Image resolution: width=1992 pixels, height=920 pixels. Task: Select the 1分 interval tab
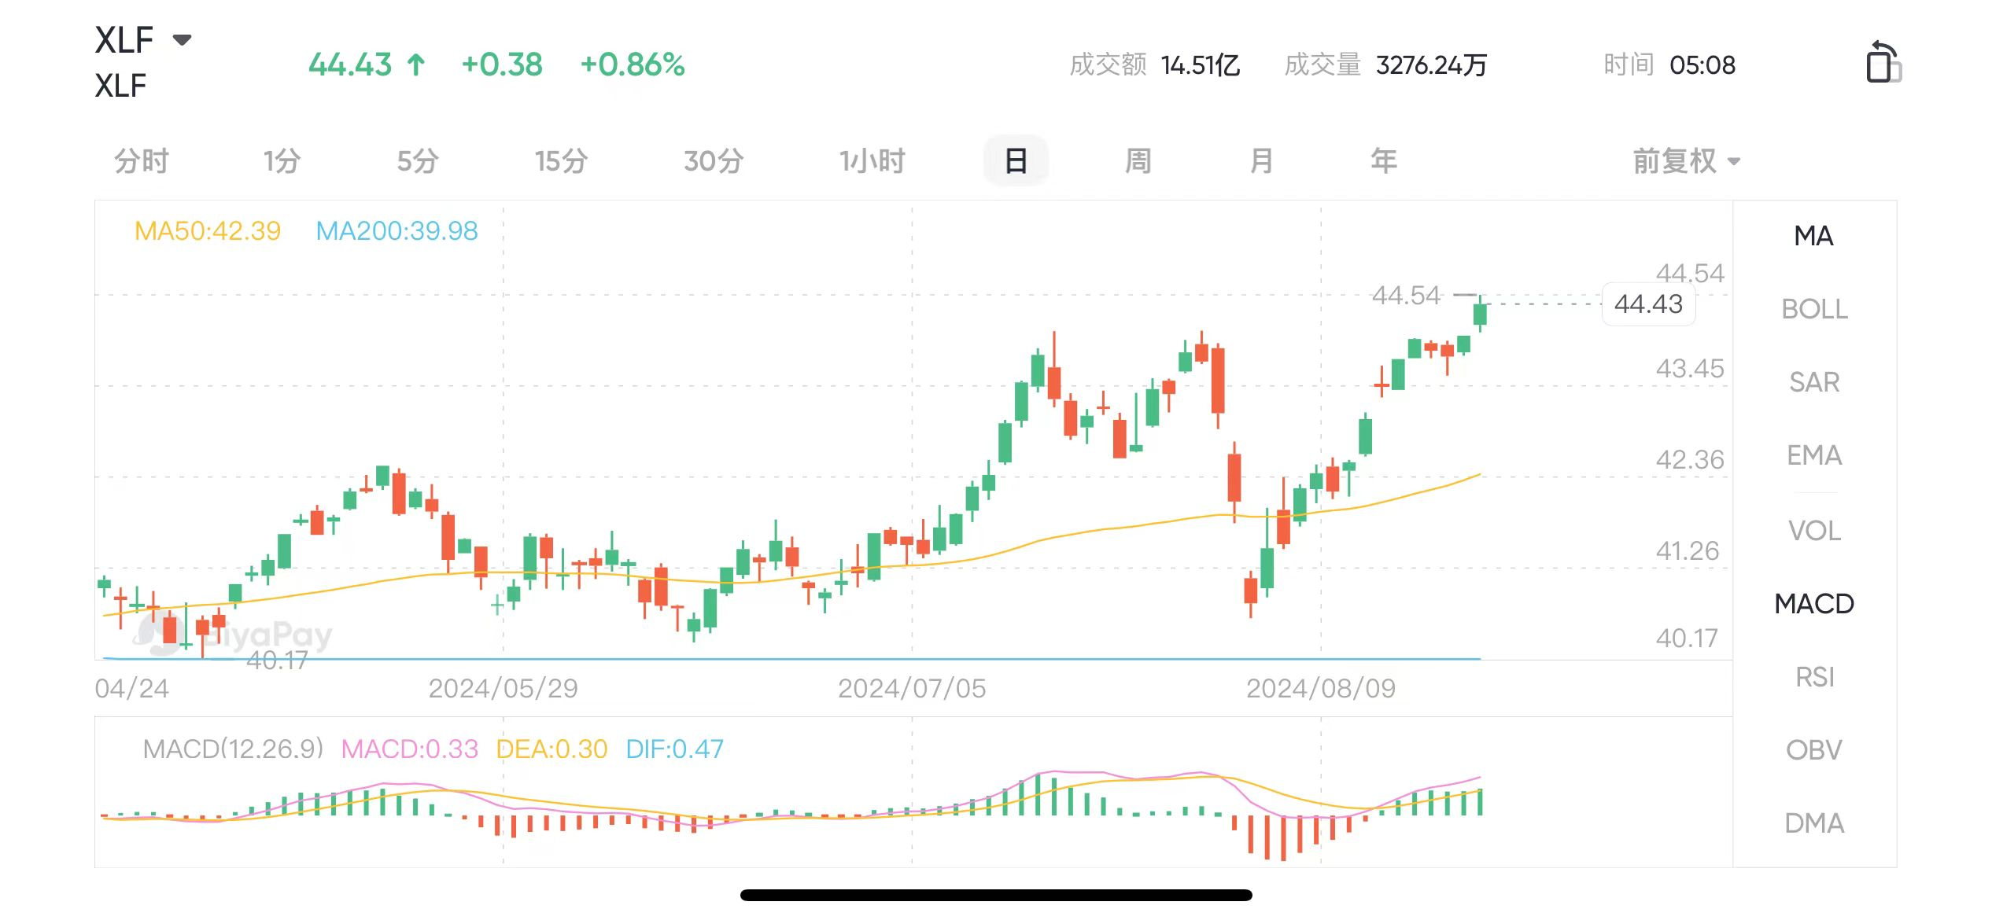(x=282, y=161)
